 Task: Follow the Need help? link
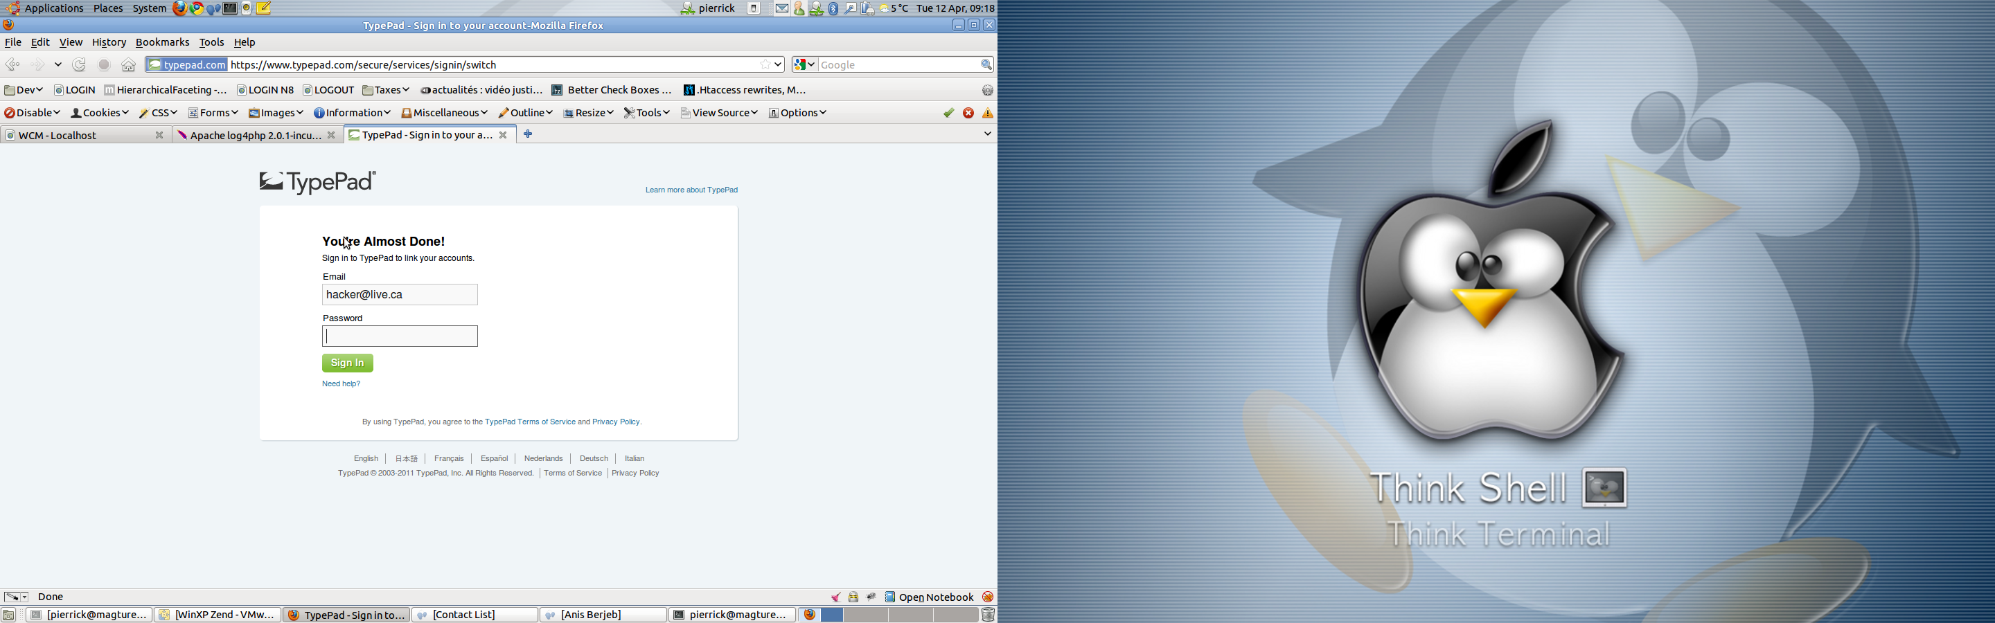point(342,384)
